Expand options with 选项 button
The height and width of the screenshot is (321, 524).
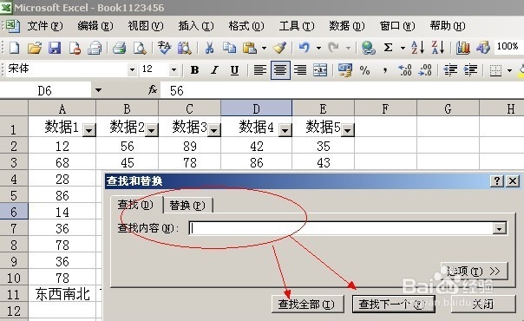pos(475,272)
